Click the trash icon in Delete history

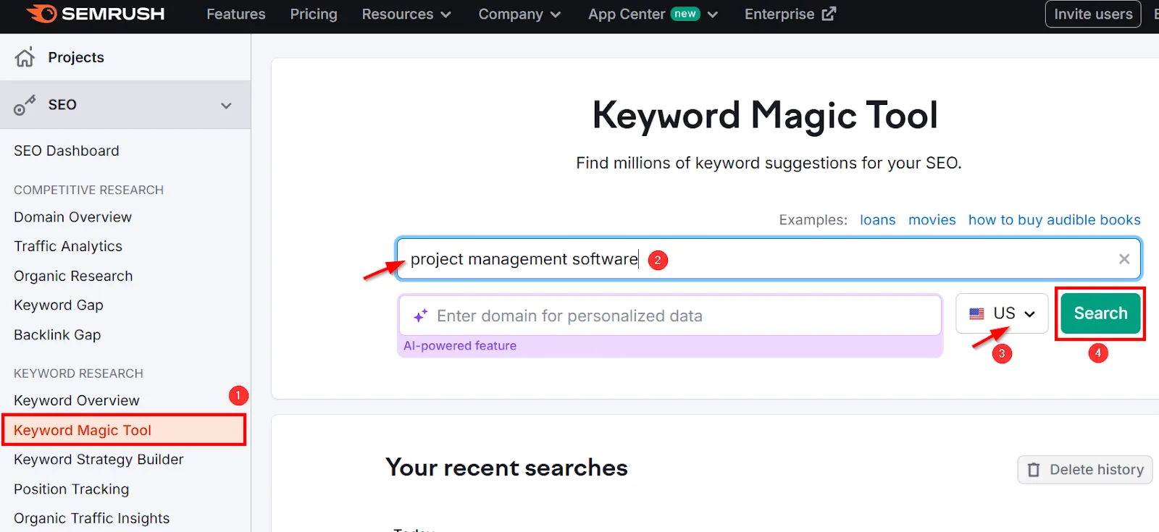(1034, 470)
